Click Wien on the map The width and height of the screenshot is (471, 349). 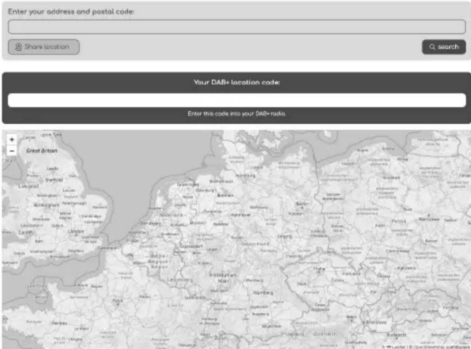click(351, 317)
